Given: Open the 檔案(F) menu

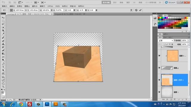Looking at the screenshot, I should pos(4,6).
